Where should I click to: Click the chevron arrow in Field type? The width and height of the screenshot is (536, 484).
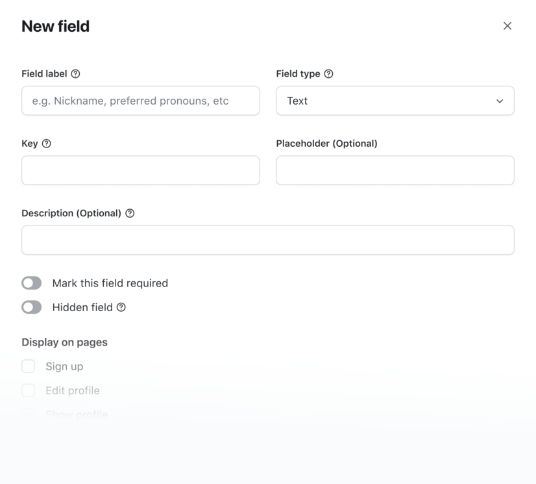[500, 101]
